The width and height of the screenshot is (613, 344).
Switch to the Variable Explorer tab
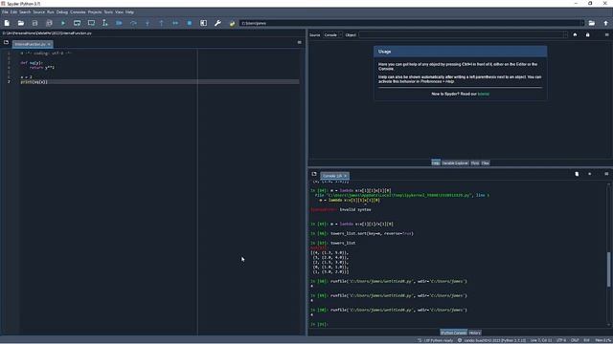(x=455, y=163)
